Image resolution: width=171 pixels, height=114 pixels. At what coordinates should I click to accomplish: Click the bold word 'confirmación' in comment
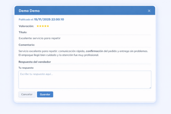(94, 51)
